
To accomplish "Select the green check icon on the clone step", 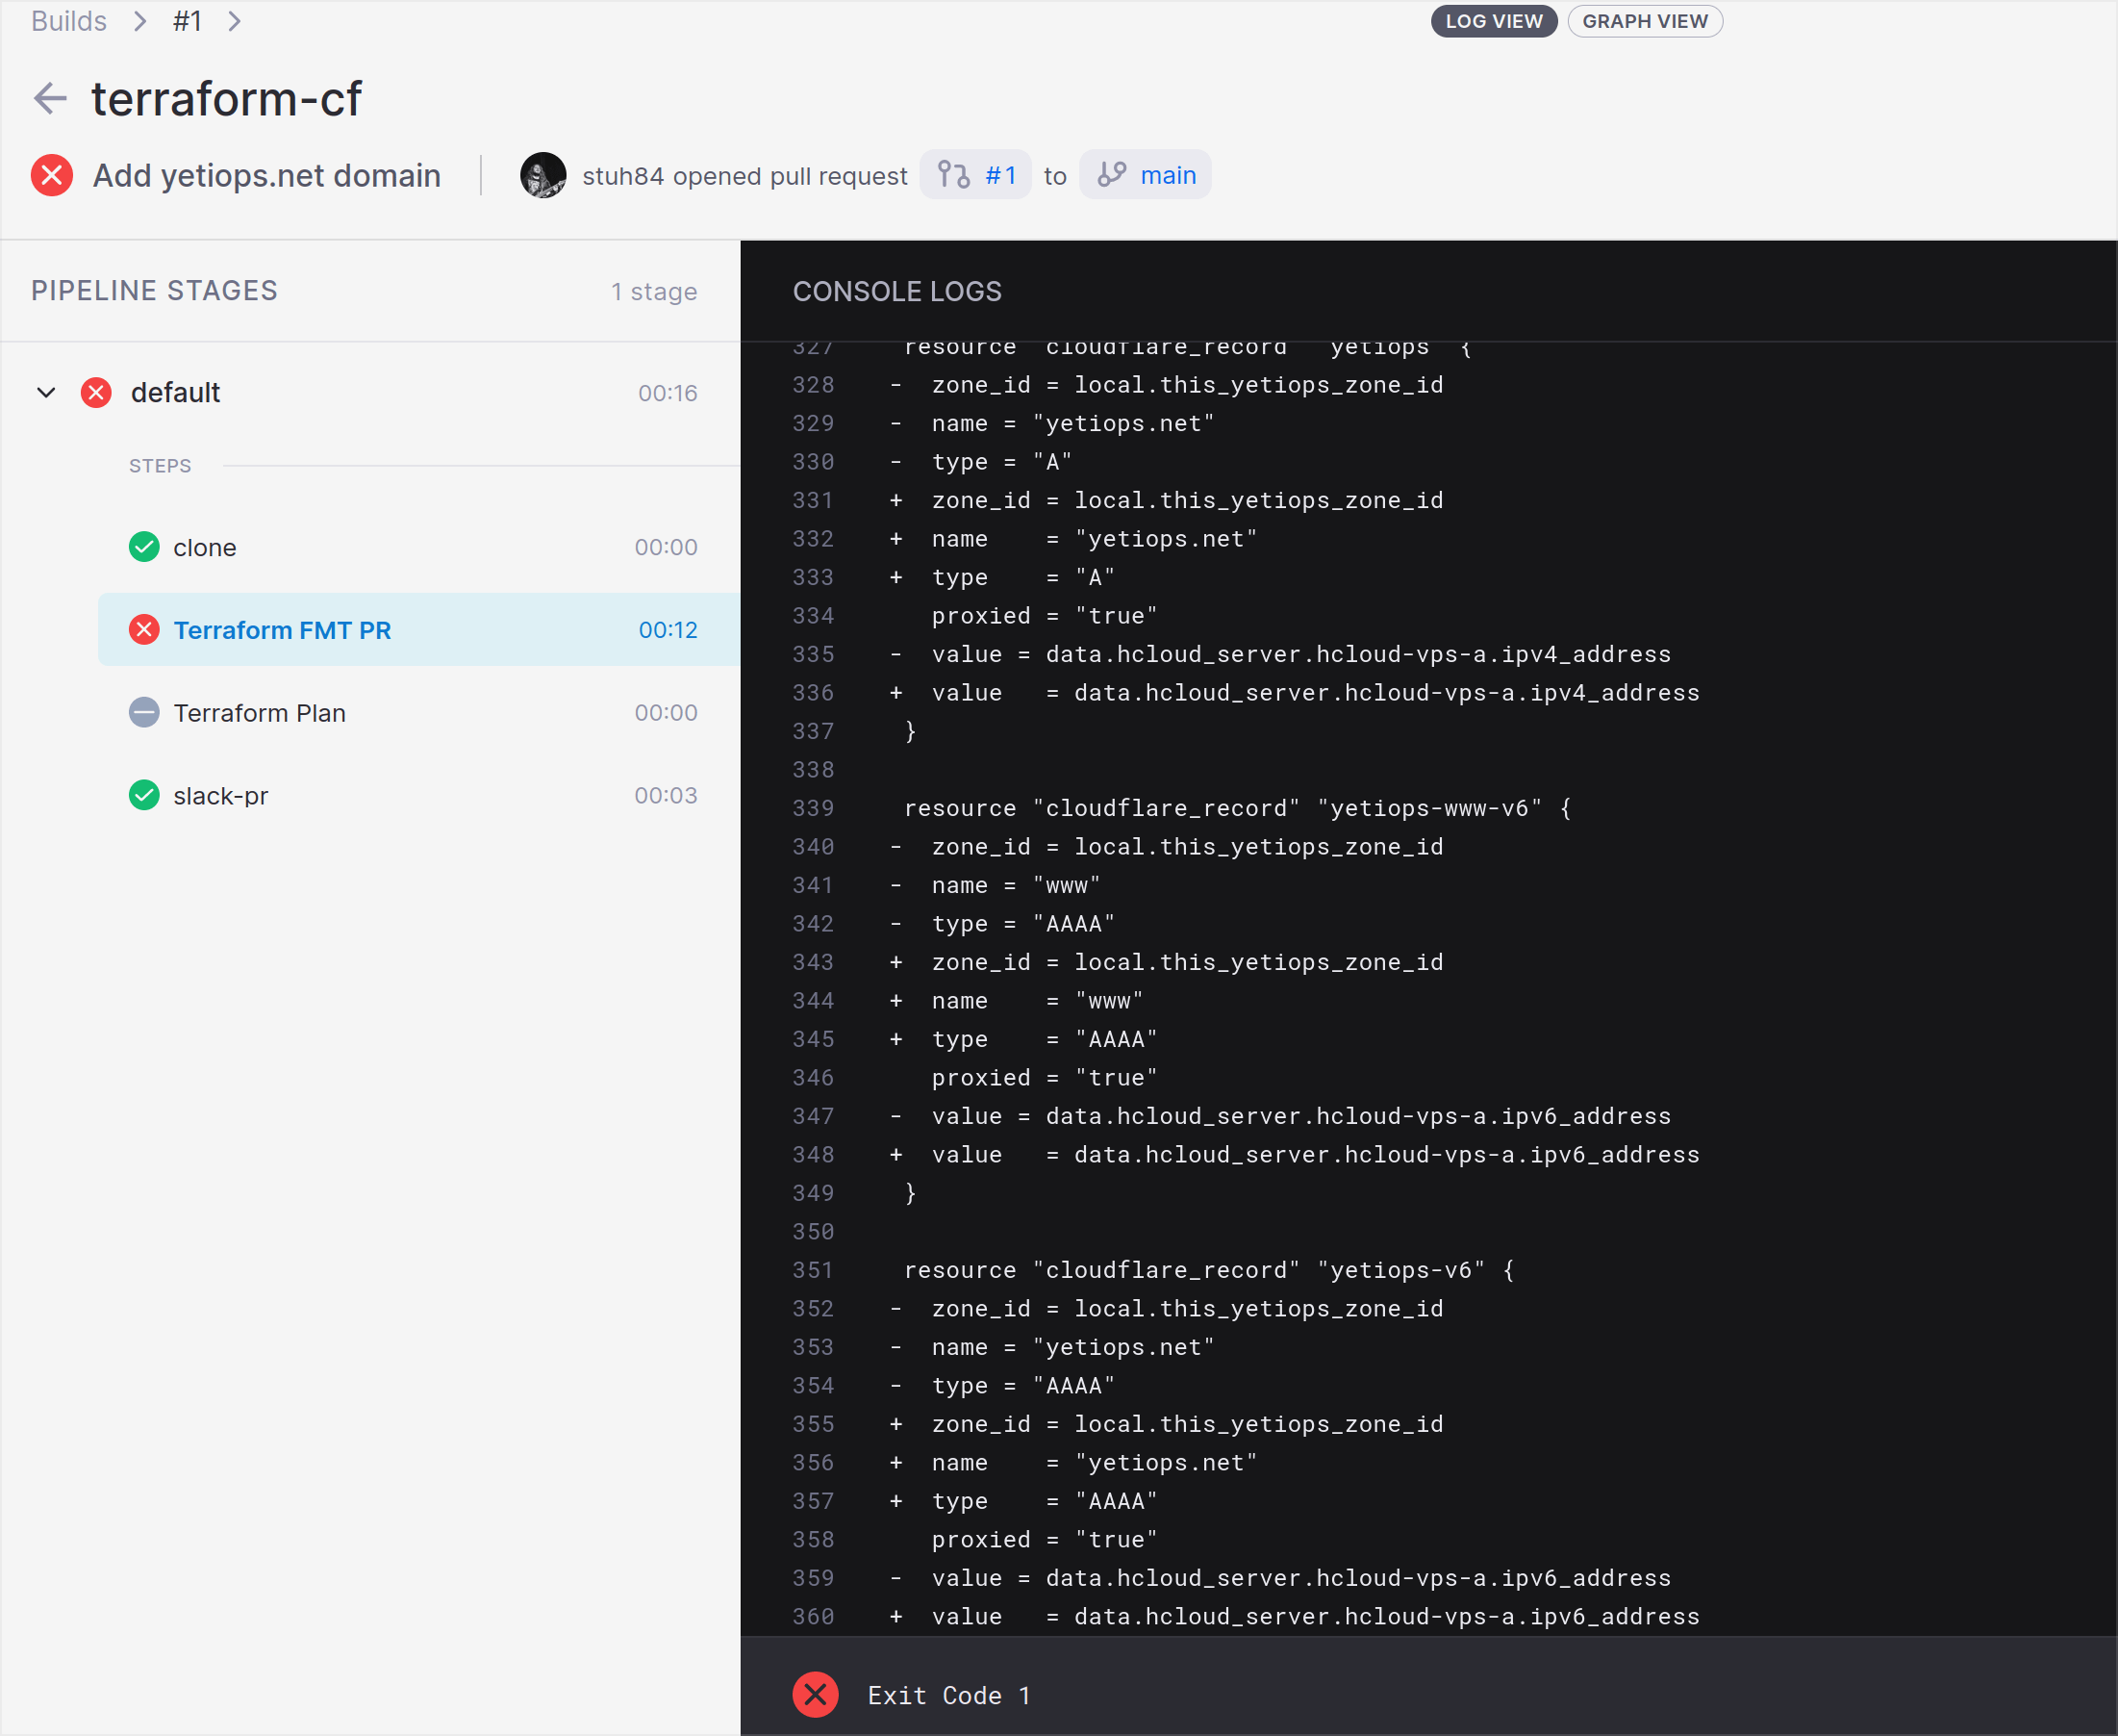I will (144, 547).
